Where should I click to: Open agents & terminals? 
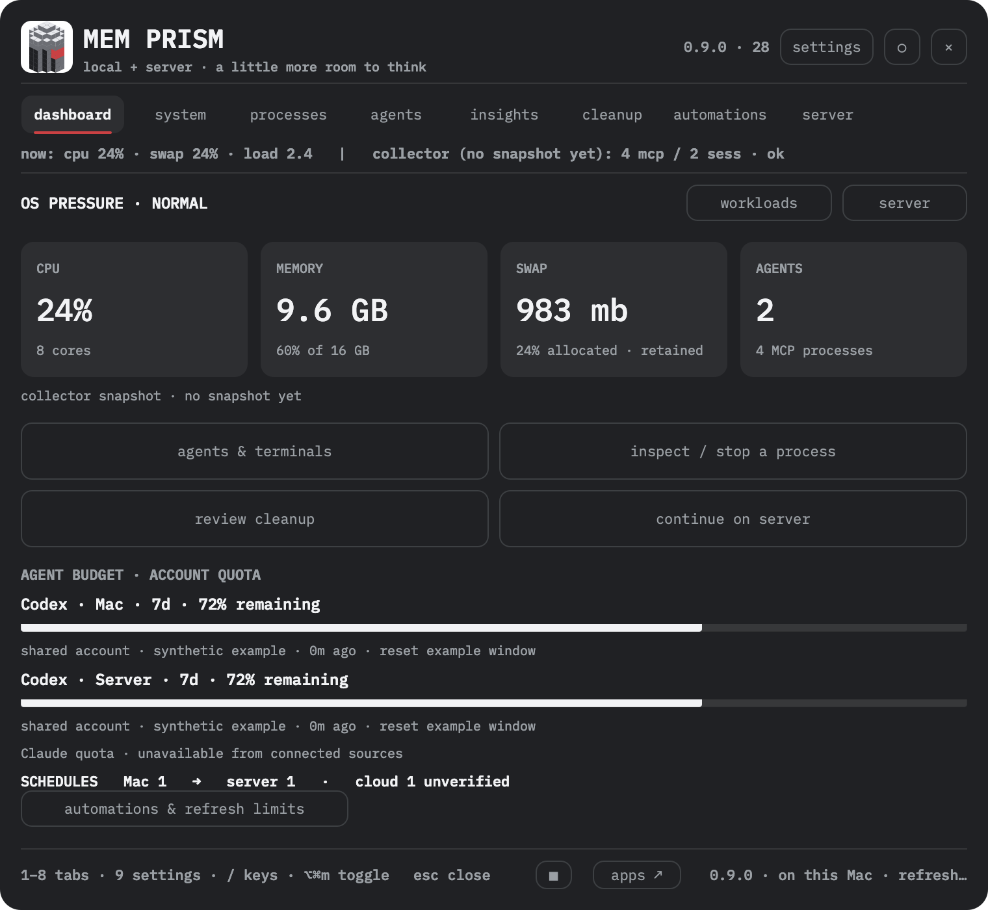point(255,451)
